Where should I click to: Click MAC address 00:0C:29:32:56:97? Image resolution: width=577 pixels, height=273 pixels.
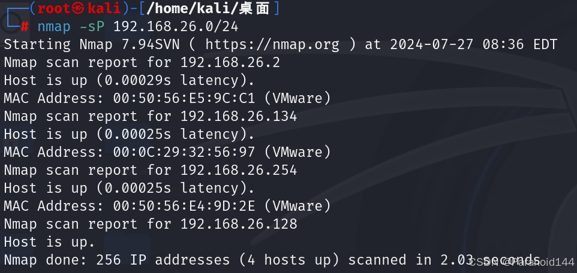184,152
